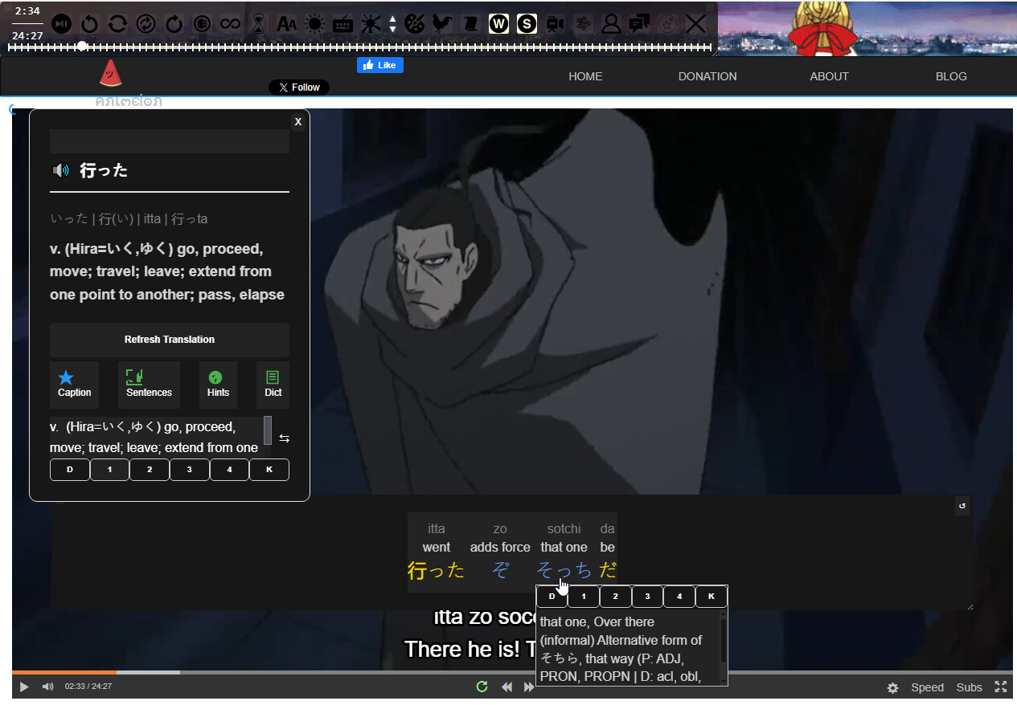This screenshot has height=705, width=1017.
Task: Select the Caption star tab
Action: (74, 385)
